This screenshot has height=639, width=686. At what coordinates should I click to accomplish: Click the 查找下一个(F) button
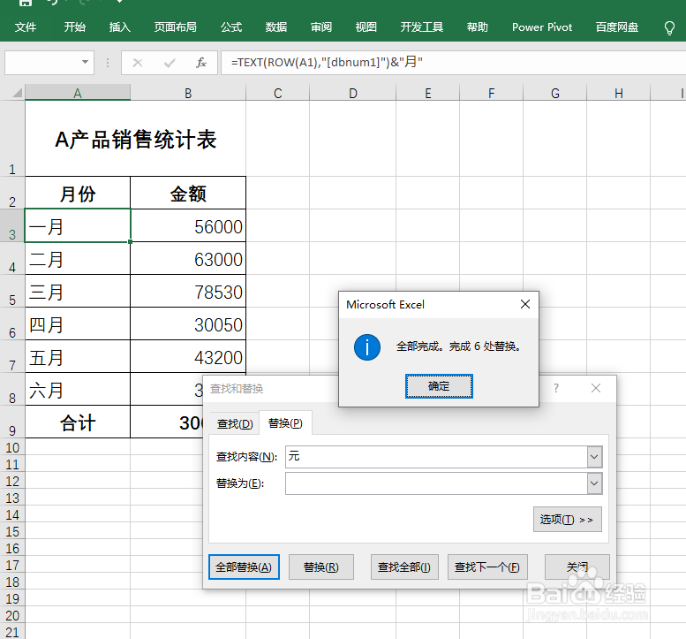coord(487,567)
